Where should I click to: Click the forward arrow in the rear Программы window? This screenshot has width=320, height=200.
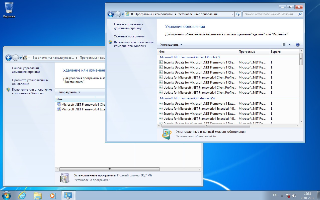click(x=16, y=58)
